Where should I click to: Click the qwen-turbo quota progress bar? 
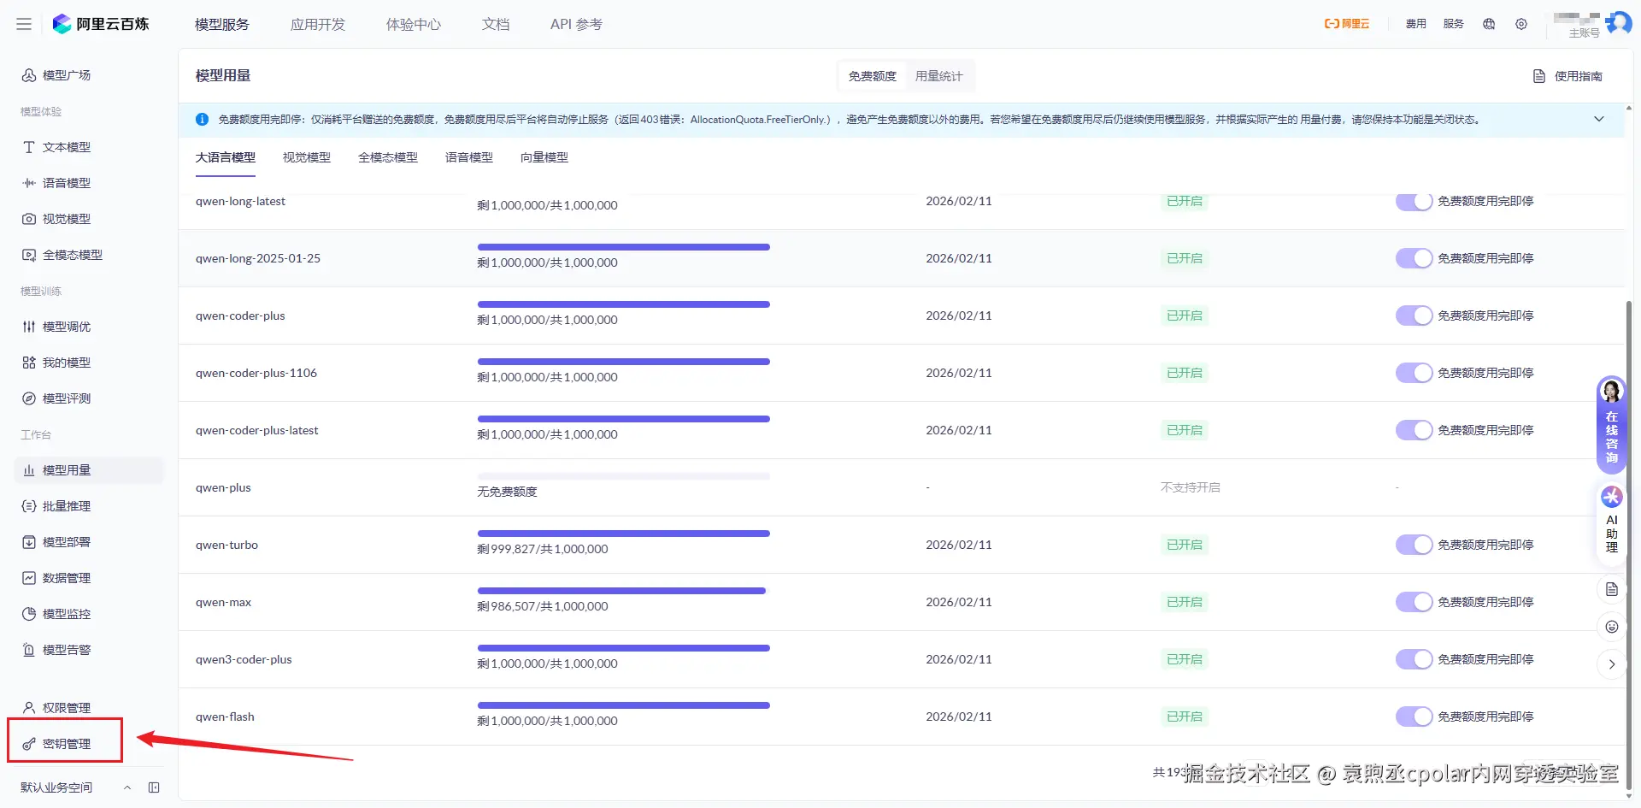[x=624, y=534]
